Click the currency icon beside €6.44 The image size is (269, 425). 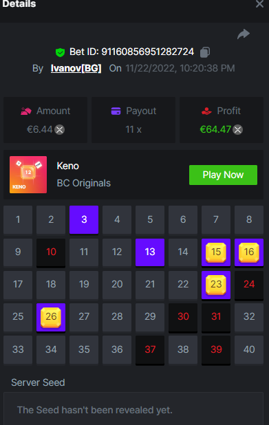60,129
